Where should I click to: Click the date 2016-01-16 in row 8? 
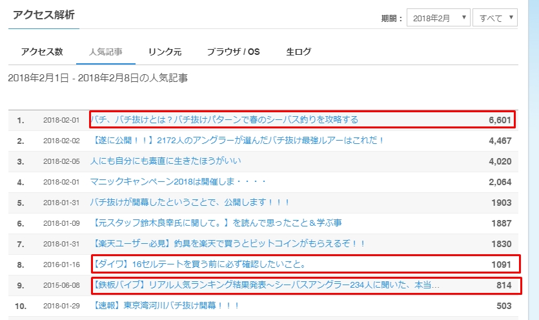pyautogui.click(x=61, y=265)
